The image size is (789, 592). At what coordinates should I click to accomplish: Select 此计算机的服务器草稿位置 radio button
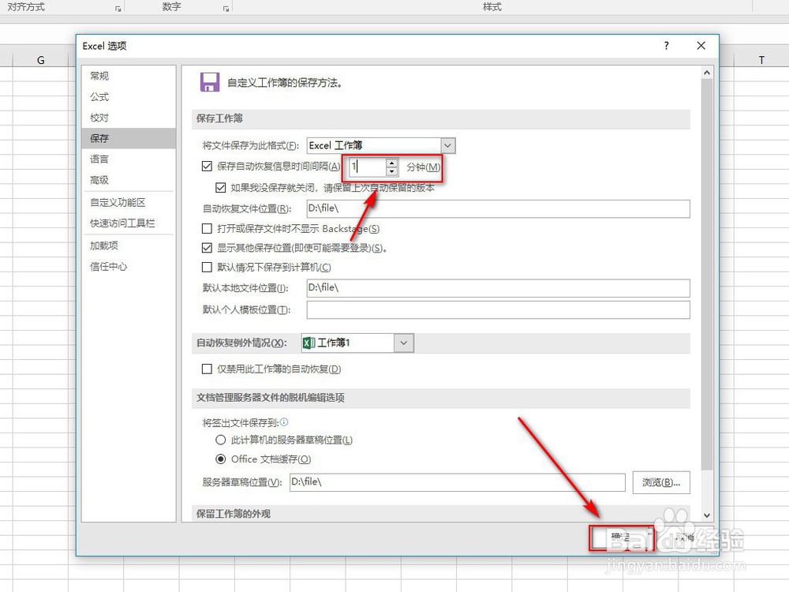point(220,440)
